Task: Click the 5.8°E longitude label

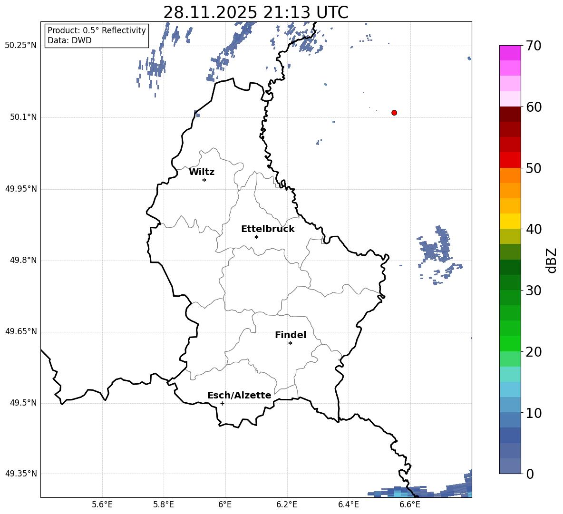Action: 164,504
